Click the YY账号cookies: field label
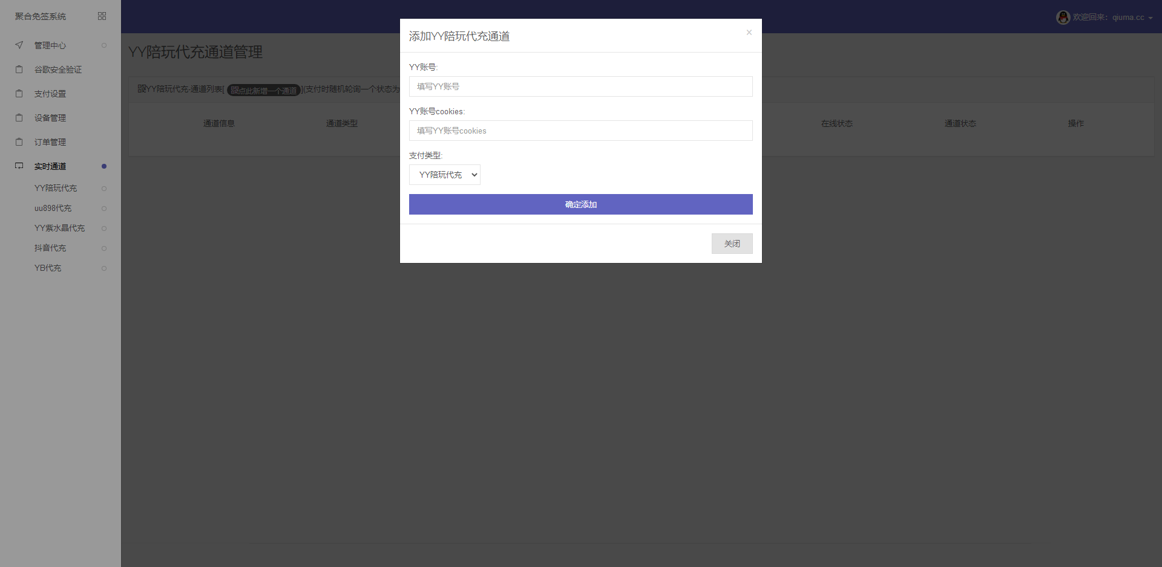This screenshot has width=1162, height=567. (x=437, y=111)
